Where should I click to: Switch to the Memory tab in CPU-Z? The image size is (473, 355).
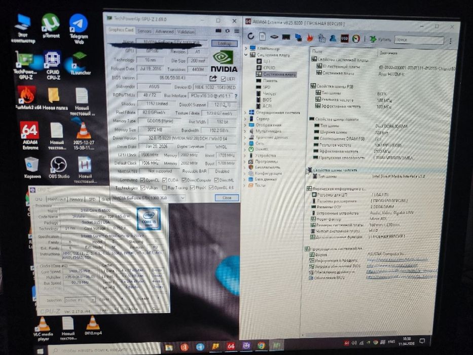76,199
